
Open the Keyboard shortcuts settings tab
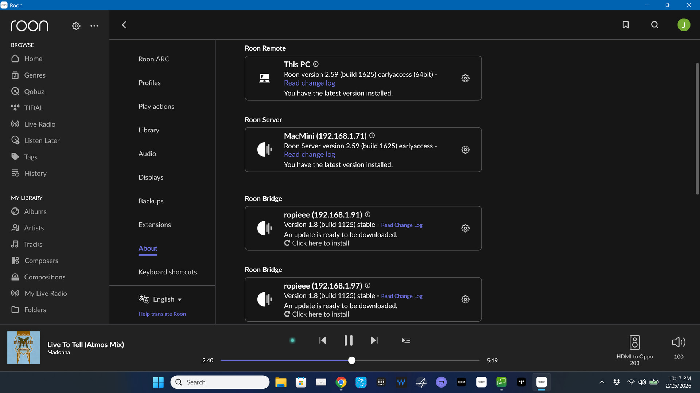[168, 272]
